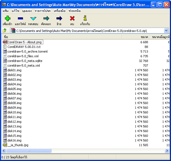Click the text file icon of CorelDRAW! 5.00.D1.txt
The height and width of the screenshot is (161, 171).
[x=5, y=47]
